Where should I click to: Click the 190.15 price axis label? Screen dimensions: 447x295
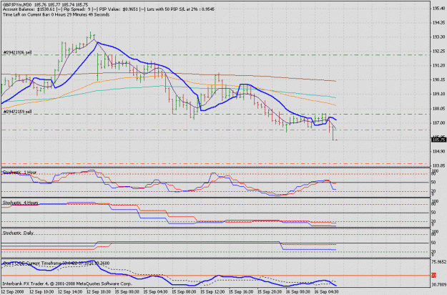[439, 79]
